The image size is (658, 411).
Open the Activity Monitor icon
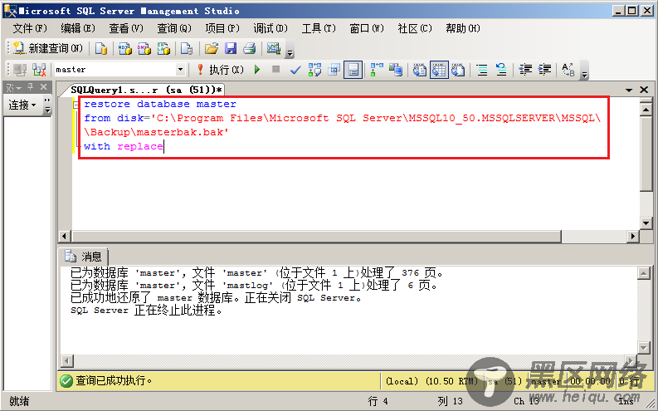274,49
